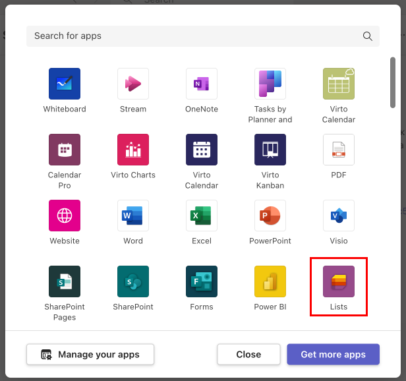Viewport: 406px width, 381px height.
Task: Choose the Website app
Action: point(65,216)
